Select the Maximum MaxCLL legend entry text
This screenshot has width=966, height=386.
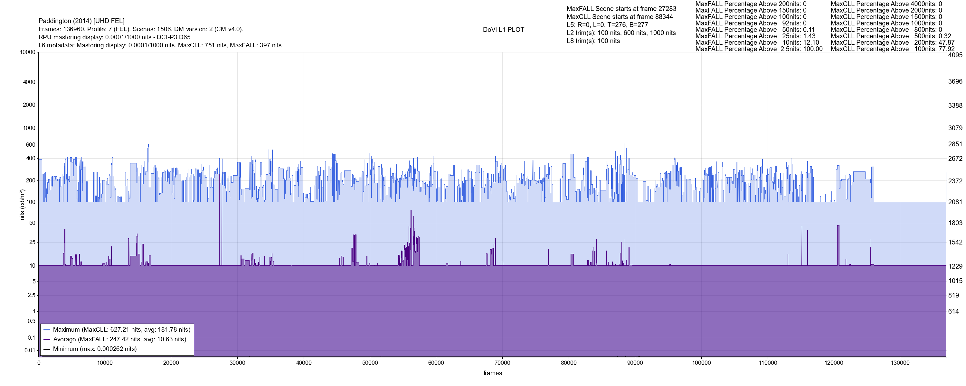pyautogui.click(x=121, y=330)
